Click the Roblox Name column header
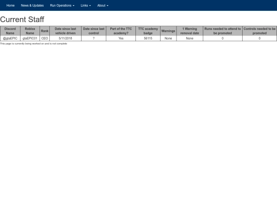 coord(30,31)
